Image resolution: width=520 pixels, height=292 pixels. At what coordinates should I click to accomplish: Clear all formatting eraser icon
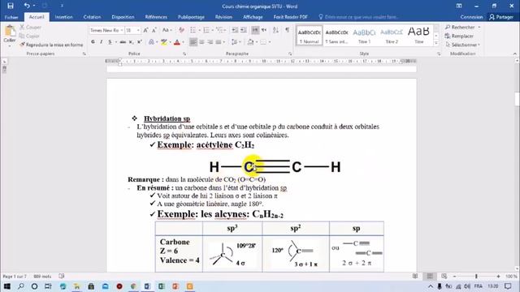(x=181, y=30)
